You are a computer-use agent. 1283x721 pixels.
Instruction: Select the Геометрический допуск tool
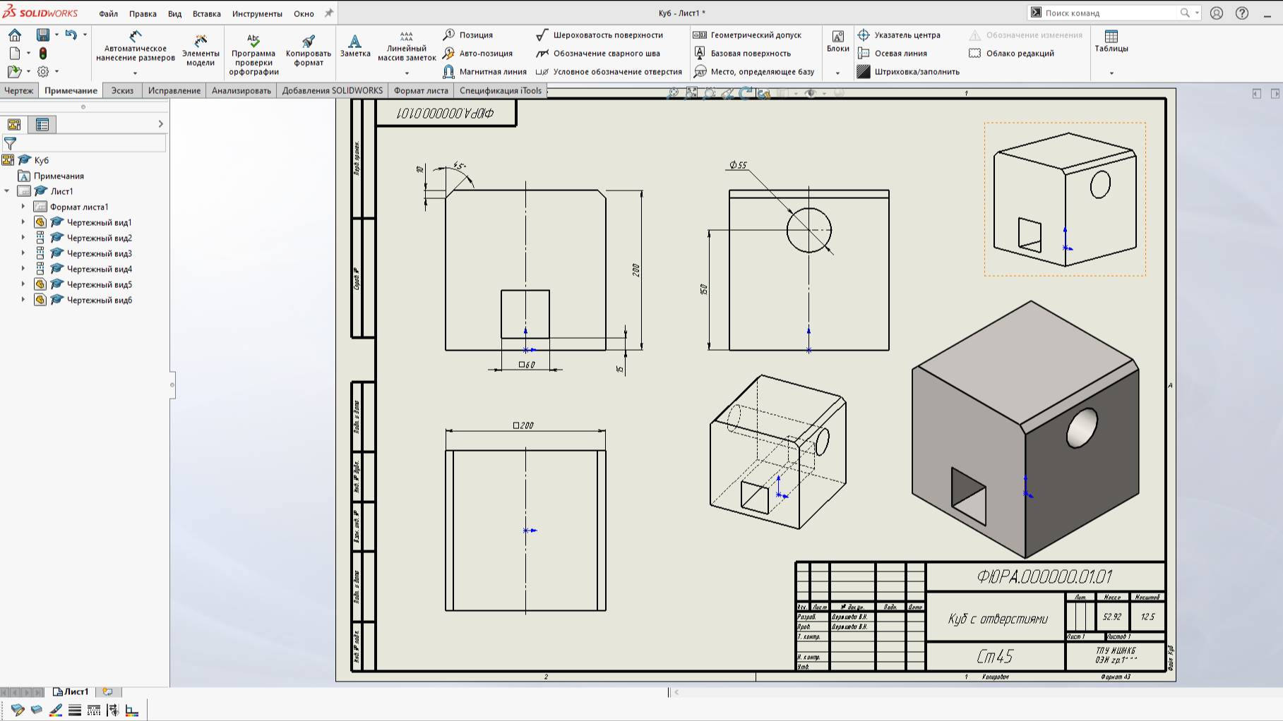(x=700, y=34)
